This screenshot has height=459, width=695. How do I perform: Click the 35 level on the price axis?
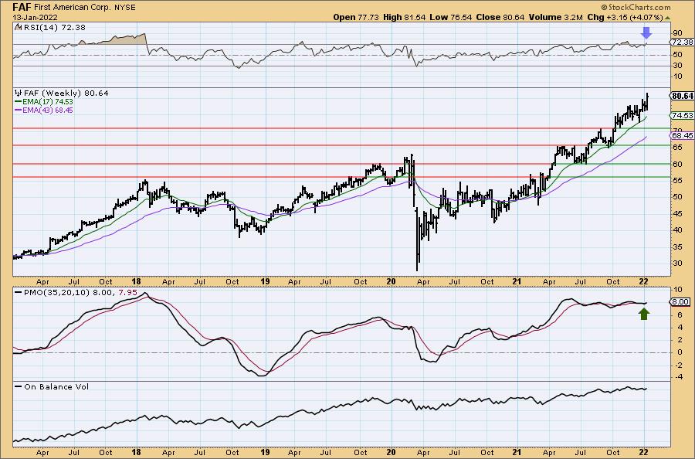click(x=677, y=247)
